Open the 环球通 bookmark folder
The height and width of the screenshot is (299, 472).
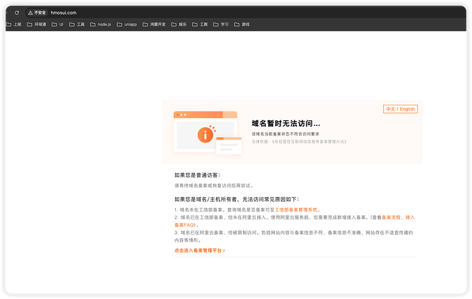[x=36, y=24]
